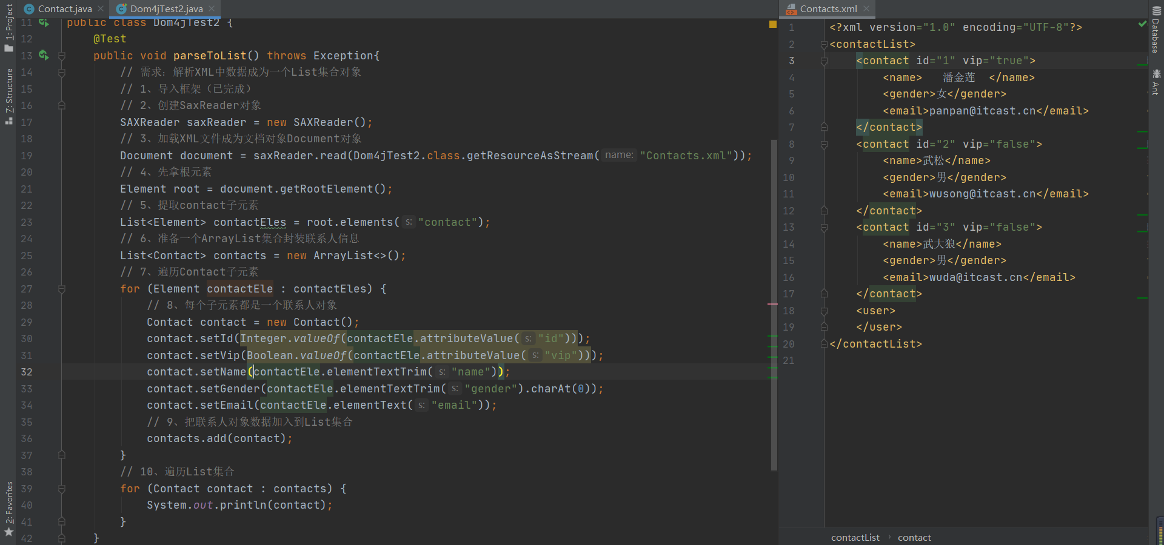Click the run class icon for Dom4jTest2
The image size is (1164, 545).
point(43,22)
